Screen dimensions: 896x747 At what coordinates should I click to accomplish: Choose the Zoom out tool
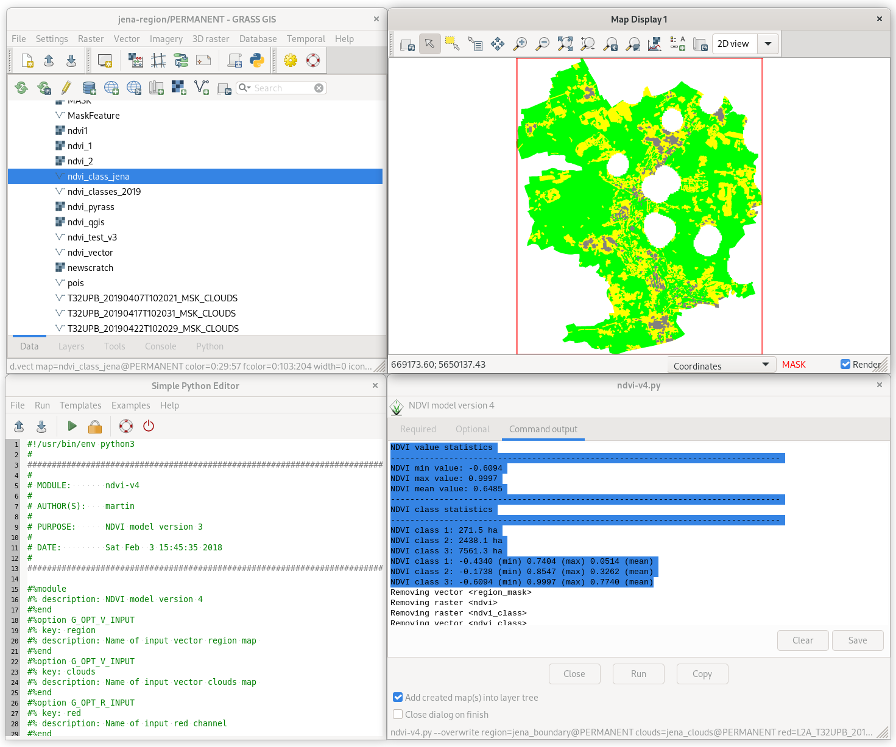(543, 44)
